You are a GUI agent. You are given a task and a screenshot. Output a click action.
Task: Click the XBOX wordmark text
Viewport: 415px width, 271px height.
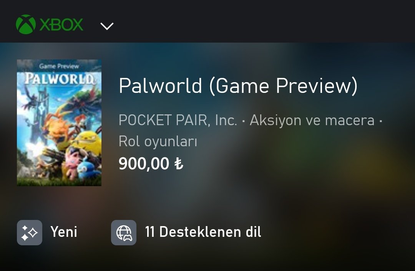(x=61, y=25)
